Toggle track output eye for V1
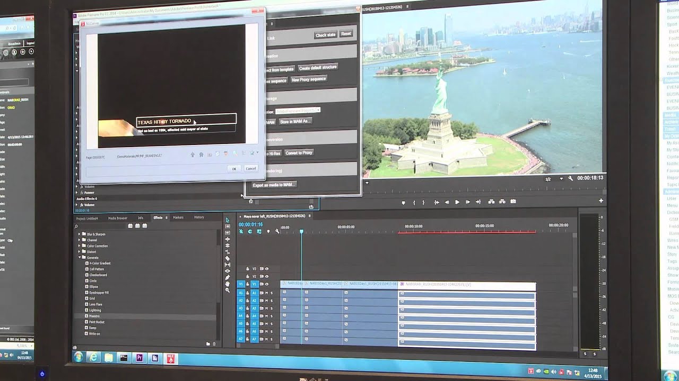Image resolution: width=679 pixels, height=381 pixels. (267, 284)
